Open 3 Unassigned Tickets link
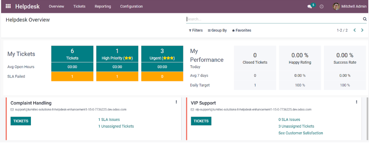 coord(296,126)
